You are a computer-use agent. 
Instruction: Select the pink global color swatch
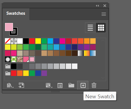(26, 59)
